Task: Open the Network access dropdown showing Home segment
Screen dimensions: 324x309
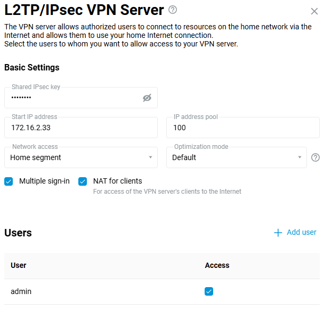Action: point(80,157)
